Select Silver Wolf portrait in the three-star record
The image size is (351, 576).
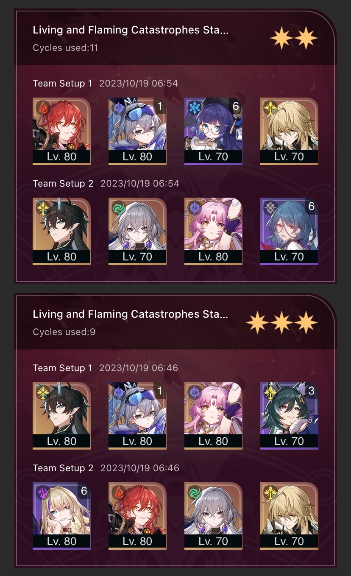(137, 416)
